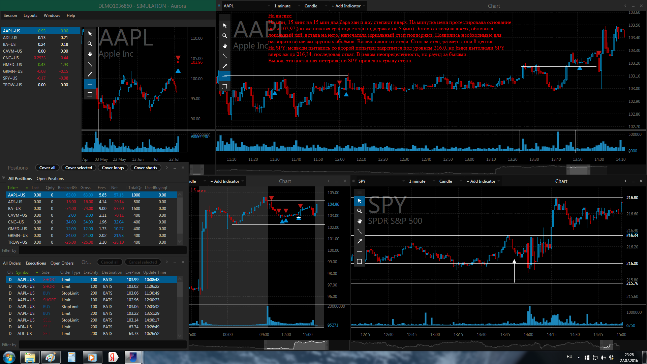Toggle link circle beside SPY symbol field
The height and width of the screenshot is (364, 647).
point(354,181)
